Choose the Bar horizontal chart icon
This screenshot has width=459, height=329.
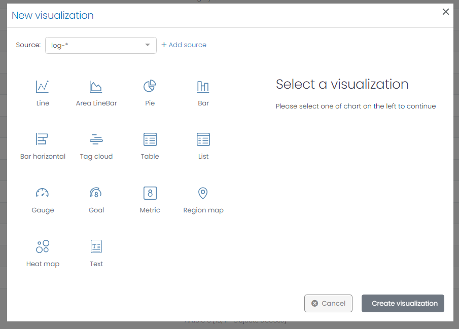coord(42,139)
